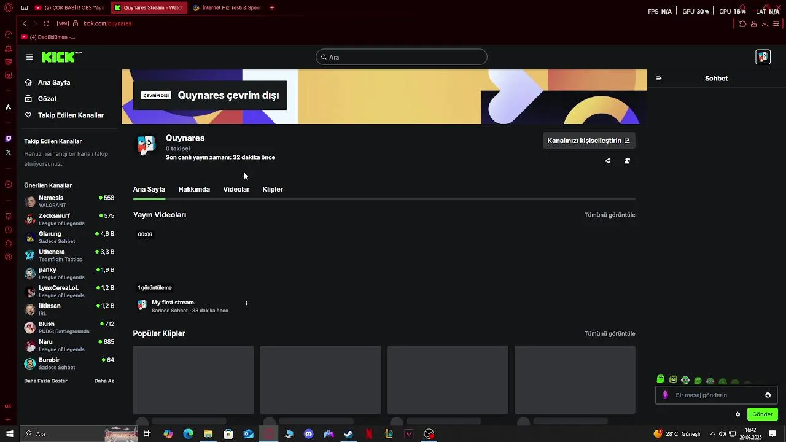Click the share channel icon

click(x=607, y=161)
